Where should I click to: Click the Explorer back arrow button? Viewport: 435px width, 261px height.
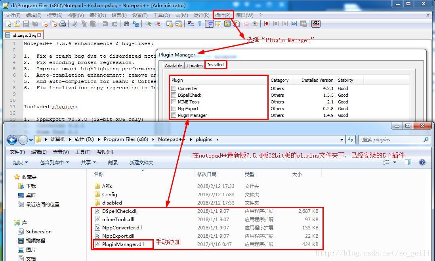[12, 140]
